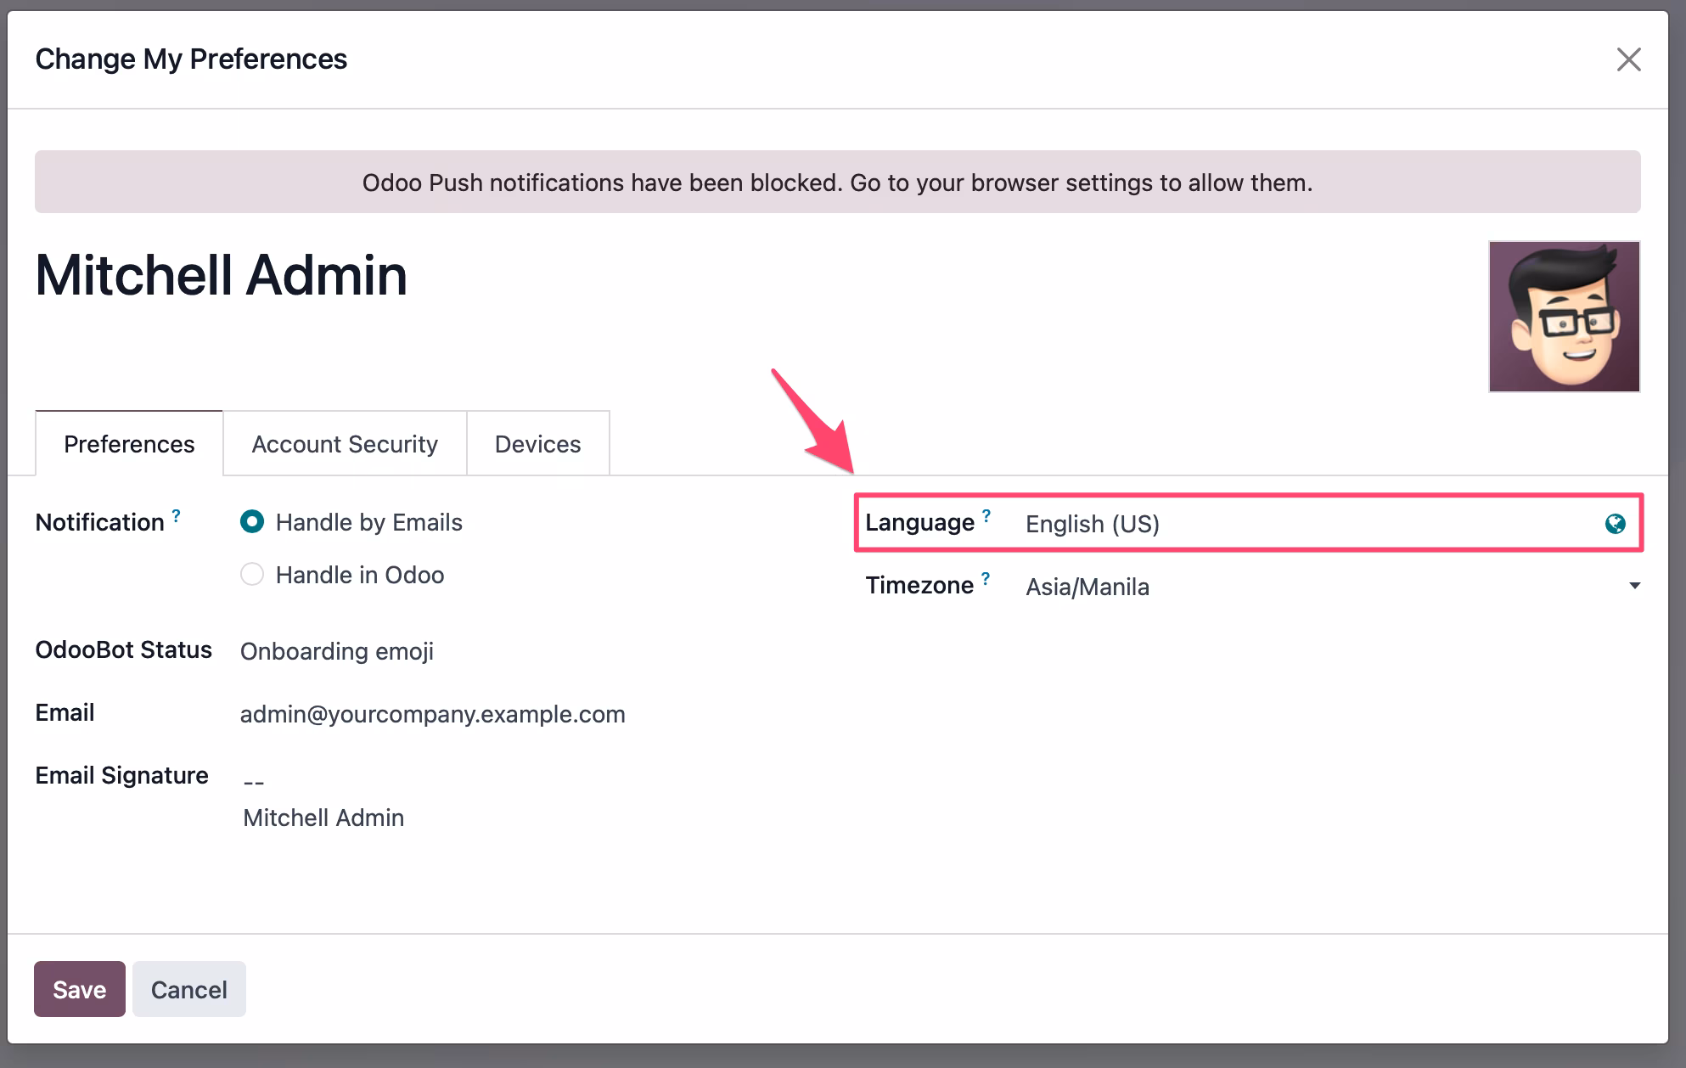Viewport: 1686px width, 1068px height.
Task: Show Notification help tooltip question mark
Action: click(x=176, y=515)
